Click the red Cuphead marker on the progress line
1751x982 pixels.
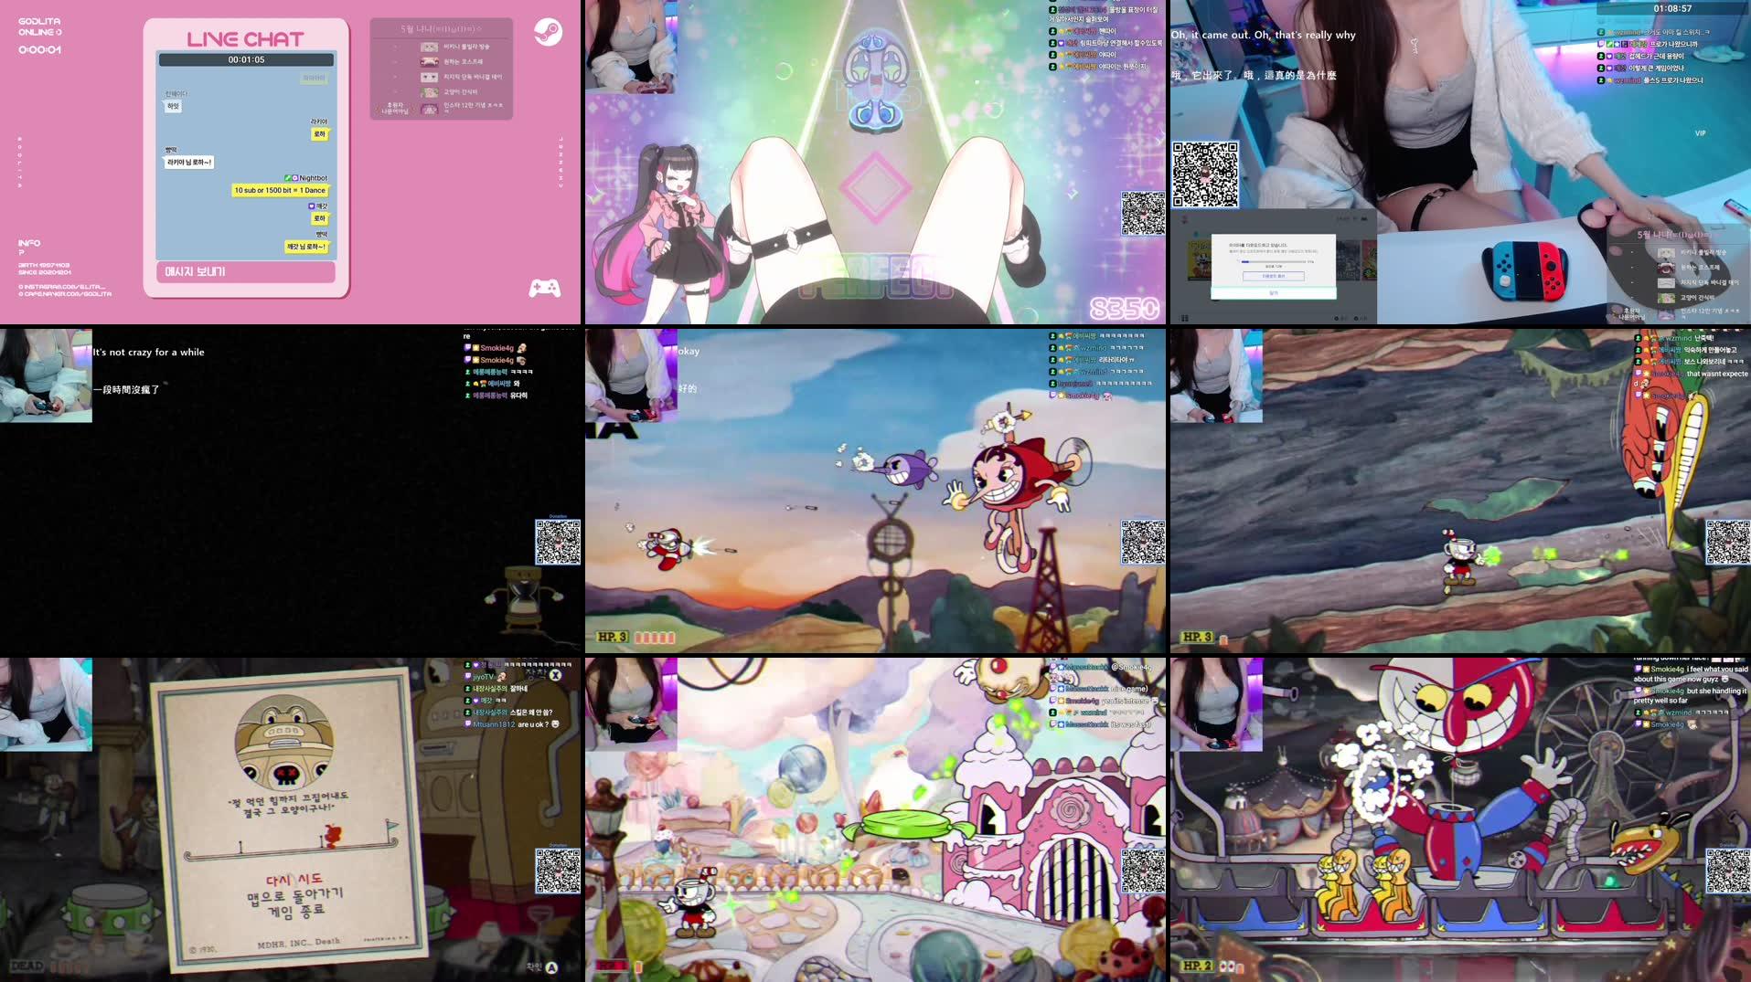[333, 836]
